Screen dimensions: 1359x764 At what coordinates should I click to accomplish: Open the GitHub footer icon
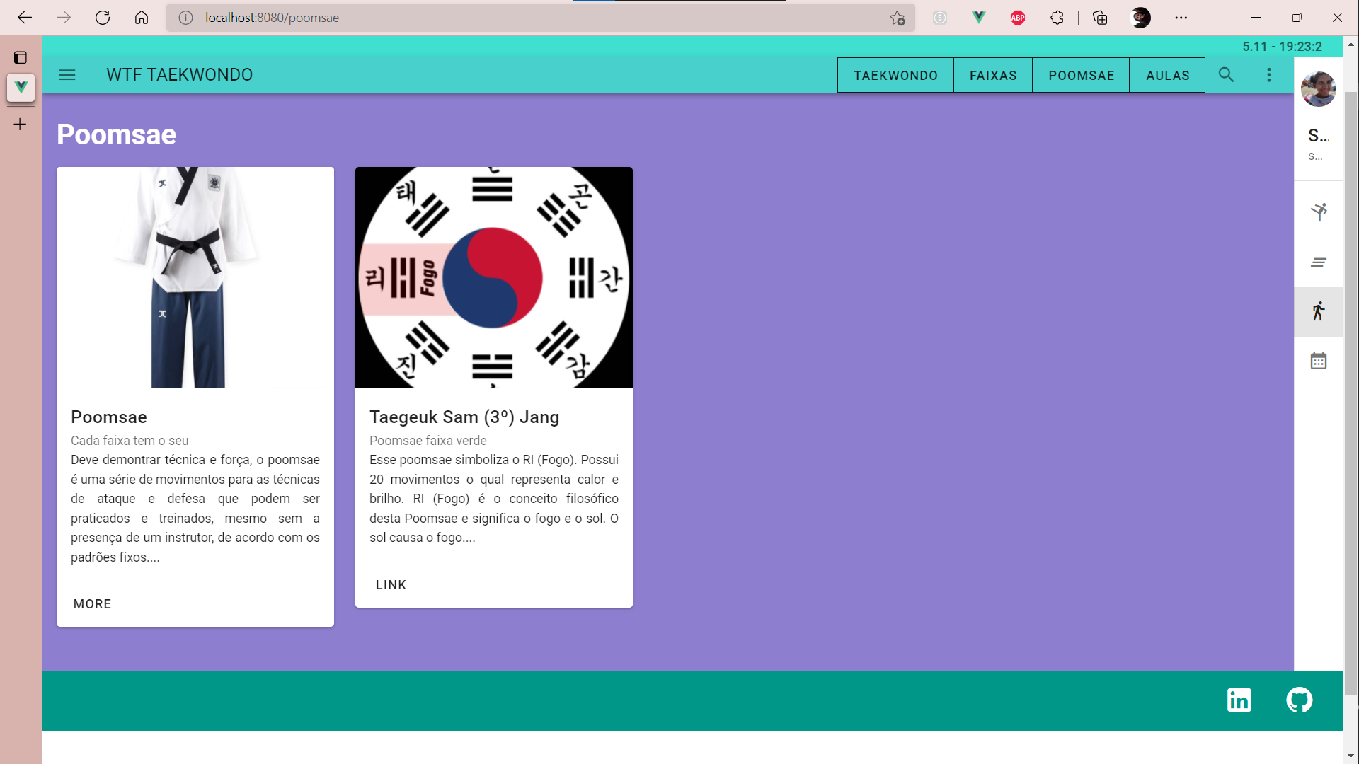(x=1299, y=700)
